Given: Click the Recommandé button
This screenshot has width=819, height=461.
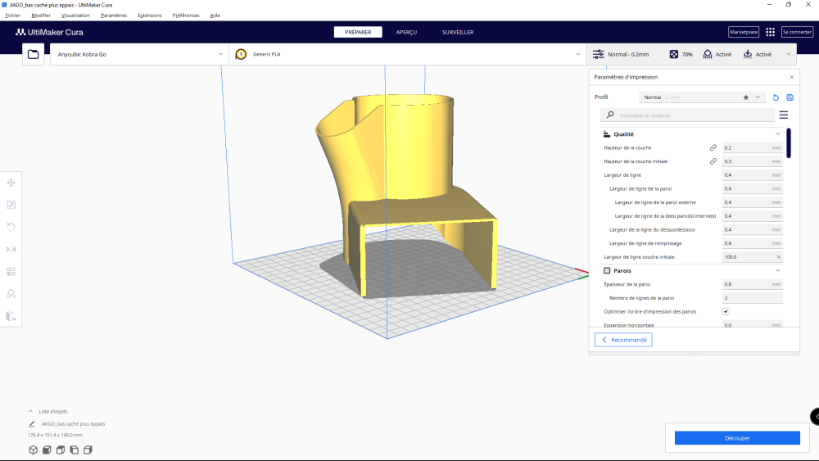Looking at the screenshot, I should coord(623,340).
